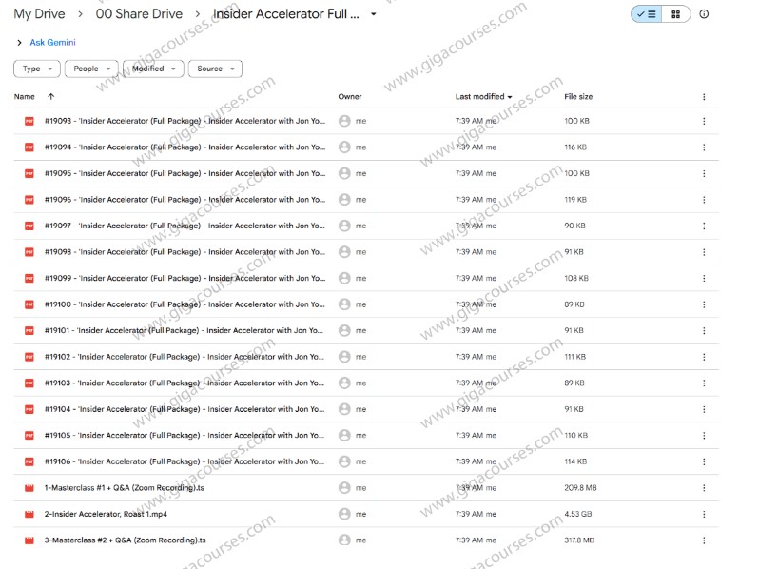Image resolution: width=759 pixels, height=569 pixels.
Task: Select the video icon of 2-Insider Accelerator, Roast 1.mp4
Action: [29, 514]
